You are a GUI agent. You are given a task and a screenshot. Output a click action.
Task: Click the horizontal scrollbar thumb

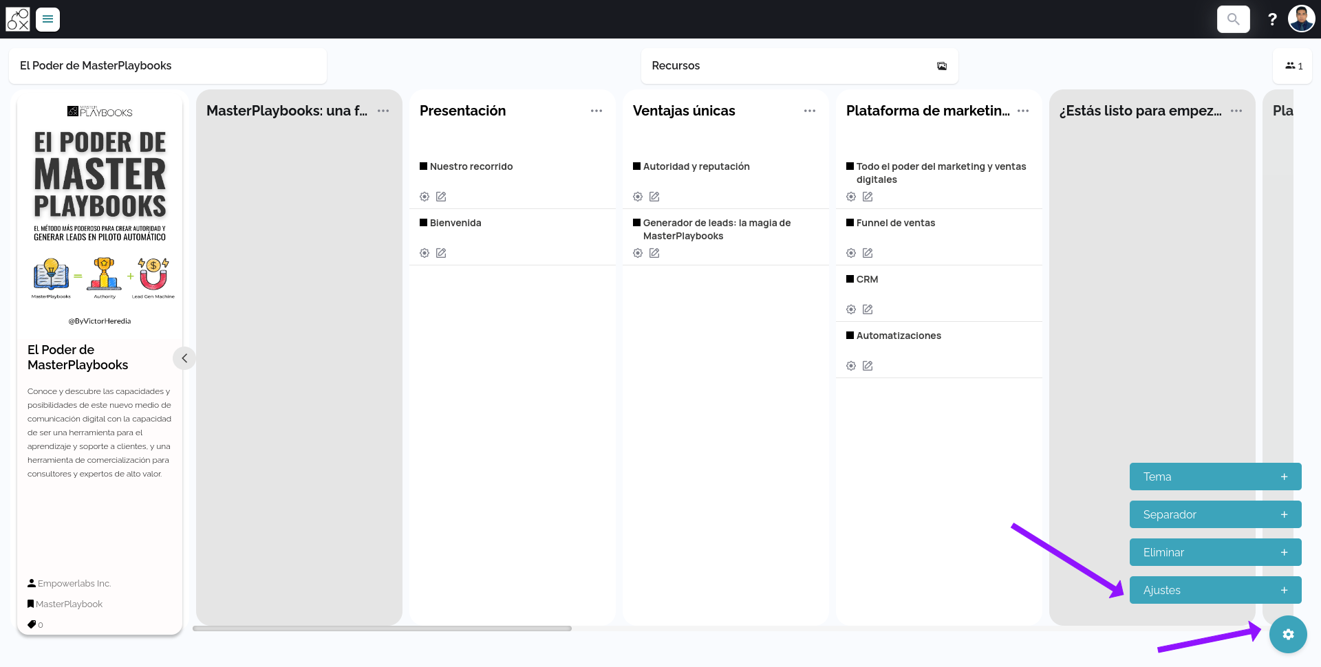click(x=382, y=628)
